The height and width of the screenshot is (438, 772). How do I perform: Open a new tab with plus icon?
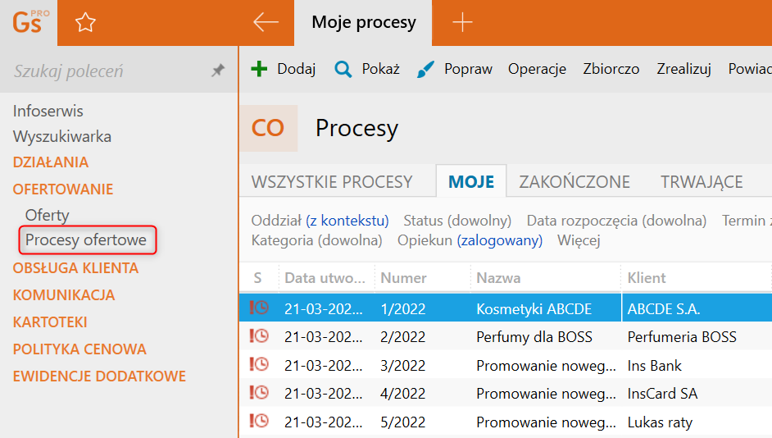(462, 23)
